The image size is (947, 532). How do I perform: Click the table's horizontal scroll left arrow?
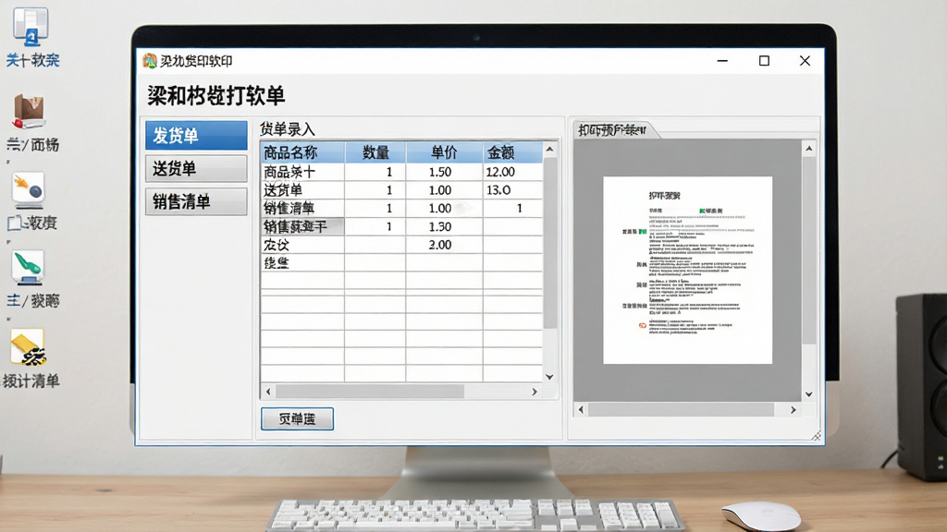tap(269, 392)
